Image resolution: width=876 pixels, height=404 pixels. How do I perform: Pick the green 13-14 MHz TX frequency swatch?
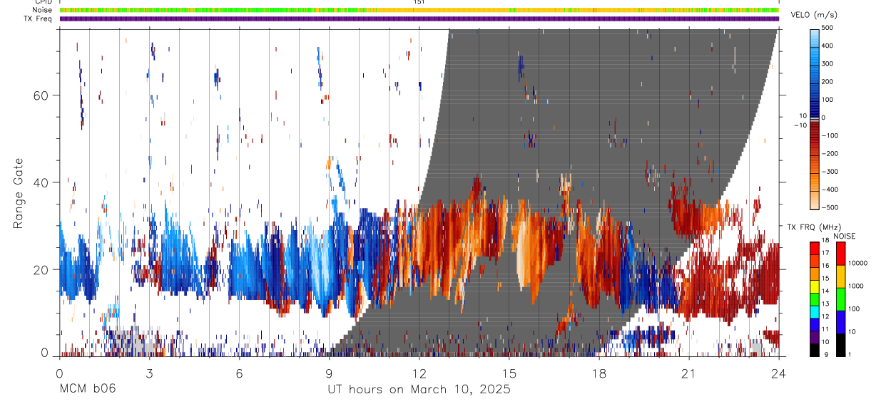(815, 299)
